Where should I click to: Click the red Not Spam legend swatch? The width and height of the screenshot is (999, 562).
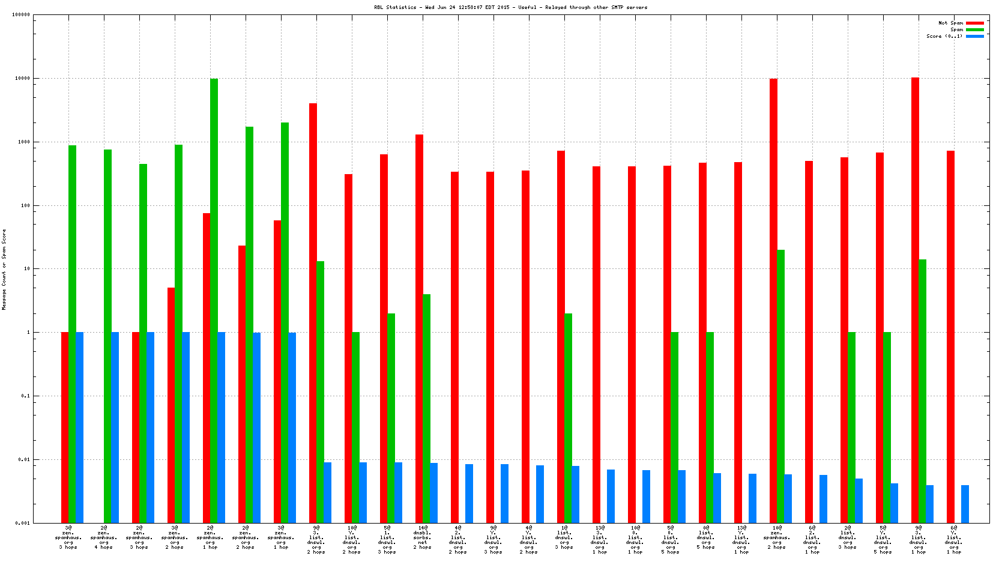(974, 23)
